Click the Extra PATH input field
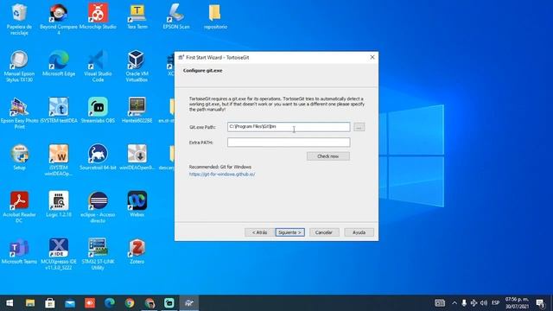The image size is (553, 311). click(289, 142)
